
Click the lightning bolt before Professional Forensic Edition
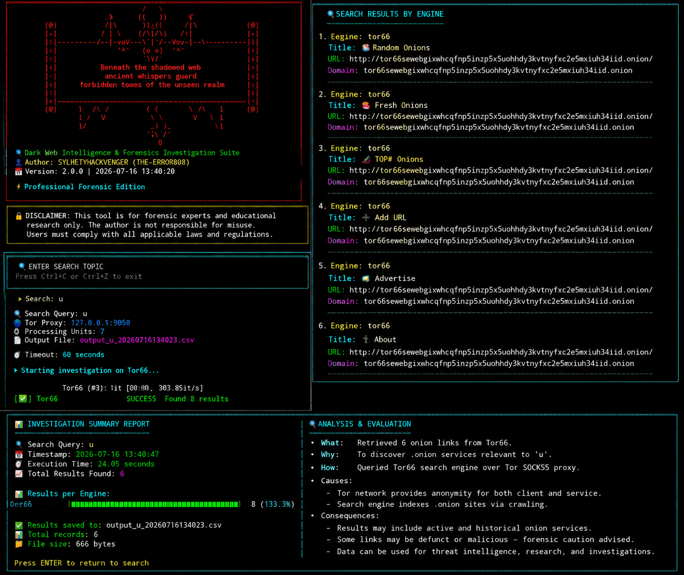click(x=18, y=186)
